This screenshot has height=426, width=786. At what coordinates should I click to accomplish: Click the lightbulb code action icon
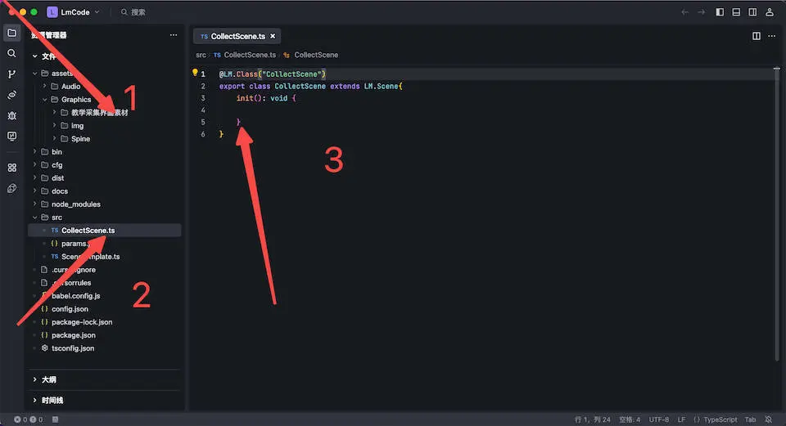coord(195,73)
